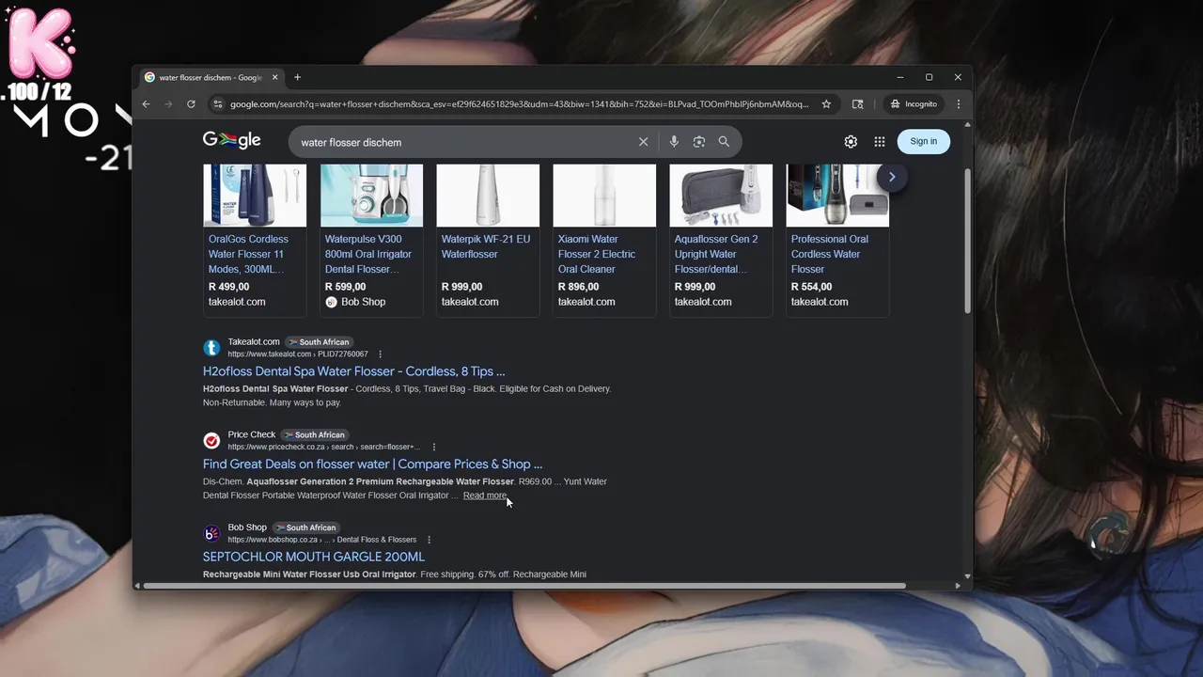
Task: Open more options for Takealot result
Action: 381,354
